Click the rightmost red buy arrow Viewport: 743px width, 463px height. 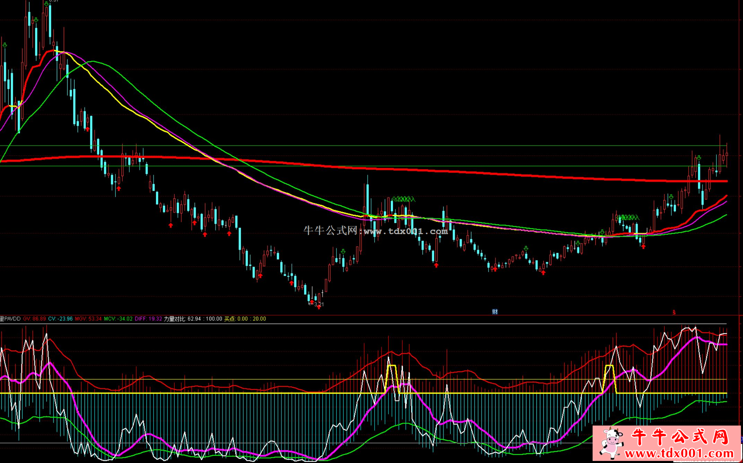tap(644, 247)
